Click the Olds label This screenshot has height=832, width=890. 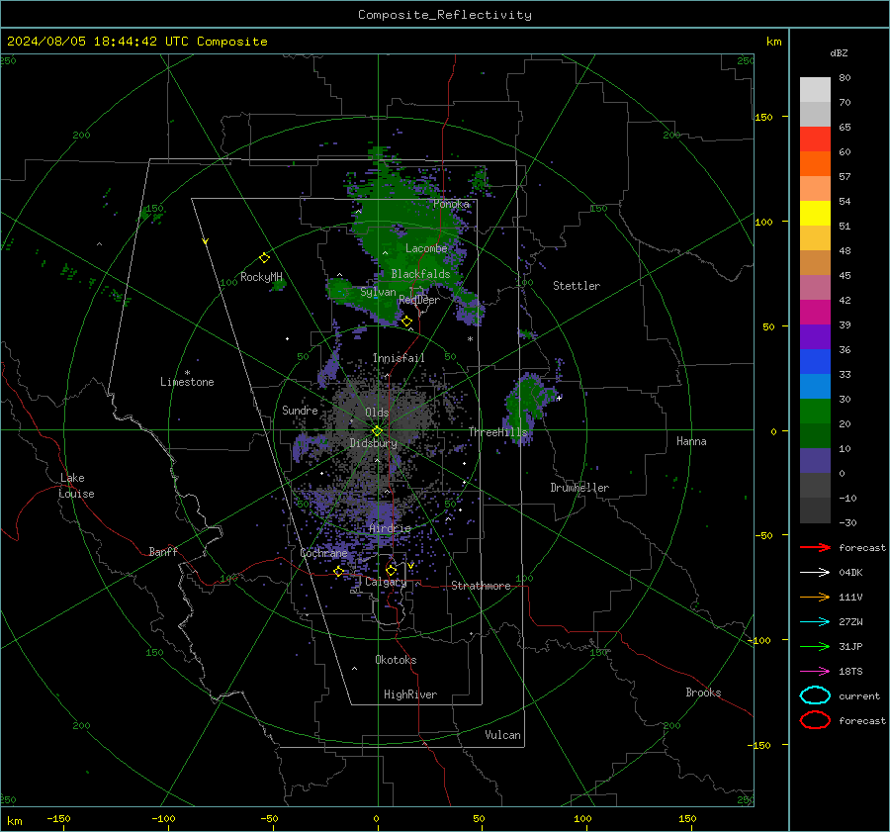pyautogui.click(x=377, y=413)
